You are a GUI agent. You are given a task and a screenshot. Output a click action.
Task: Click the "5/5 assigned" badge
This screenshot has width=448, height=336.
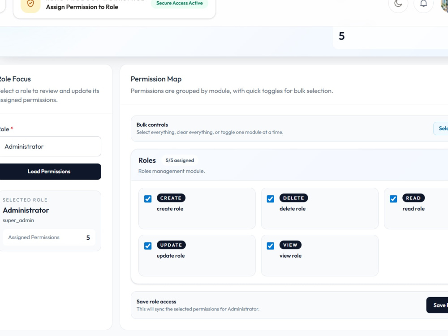click(180, 160)
